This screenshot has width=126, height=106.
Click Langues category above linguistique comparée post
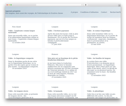[15, 54]
